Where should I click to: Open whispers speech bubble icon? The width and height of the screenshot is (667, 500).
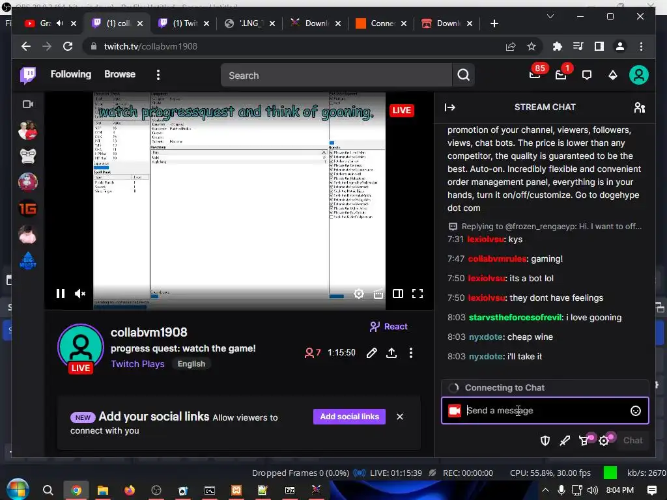(x=587, y=76)
